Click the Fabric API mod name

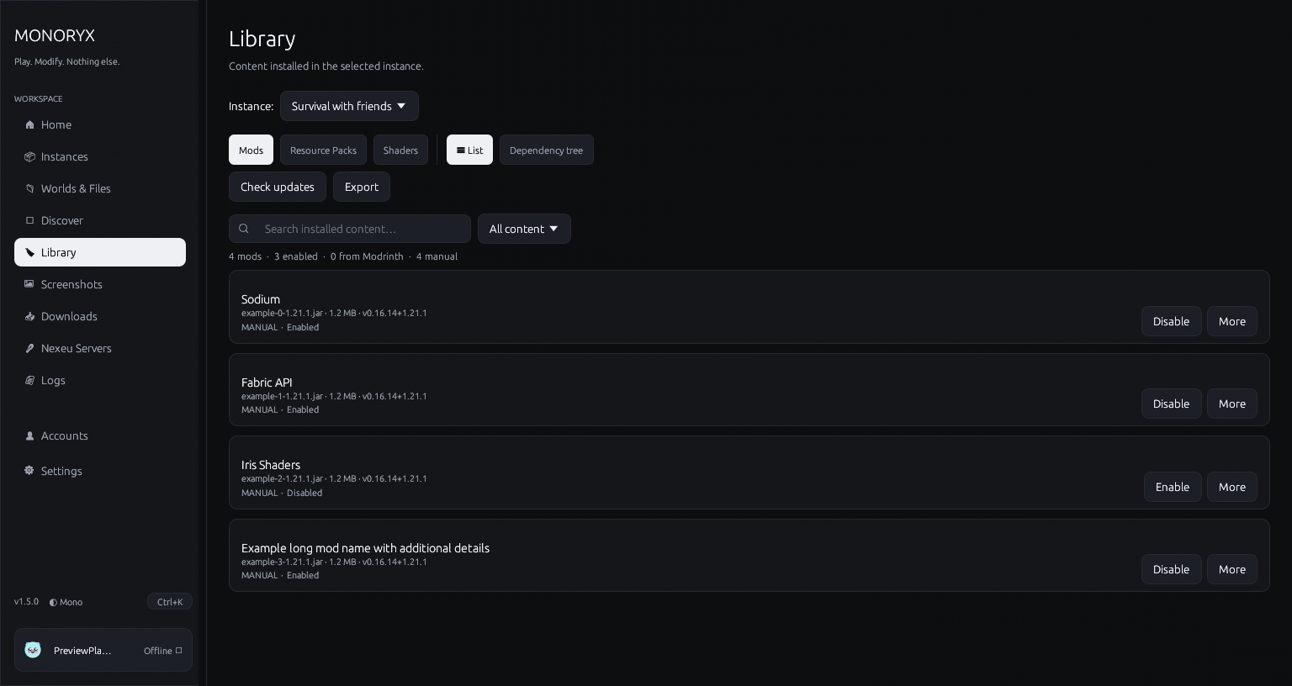pos(267,383)
